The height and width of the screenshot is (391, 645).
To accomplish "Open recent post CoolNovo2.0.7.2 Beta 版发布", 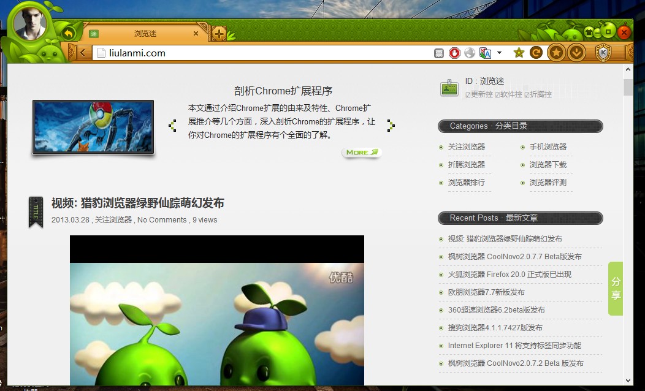I will click(516, 363).
